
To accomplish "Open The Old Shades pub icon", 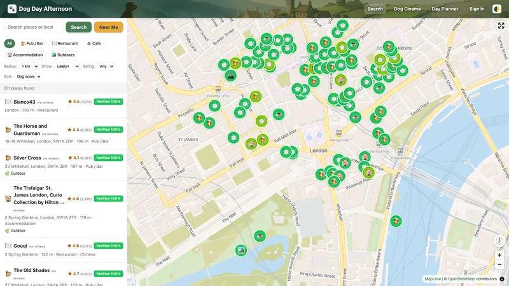I will click(8, 274).
